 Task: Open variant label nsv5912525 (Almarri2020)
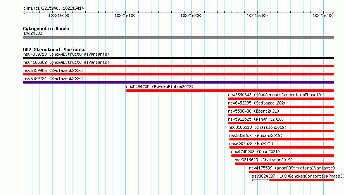(256, 119)
